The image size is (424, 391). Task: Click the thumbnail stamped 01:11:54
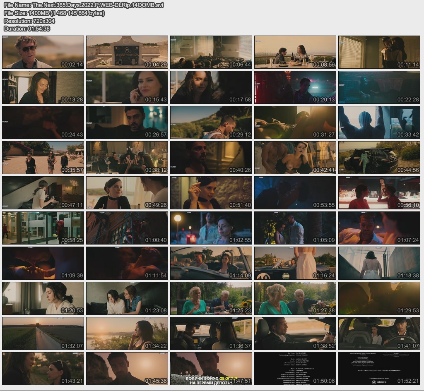[127, 263]
